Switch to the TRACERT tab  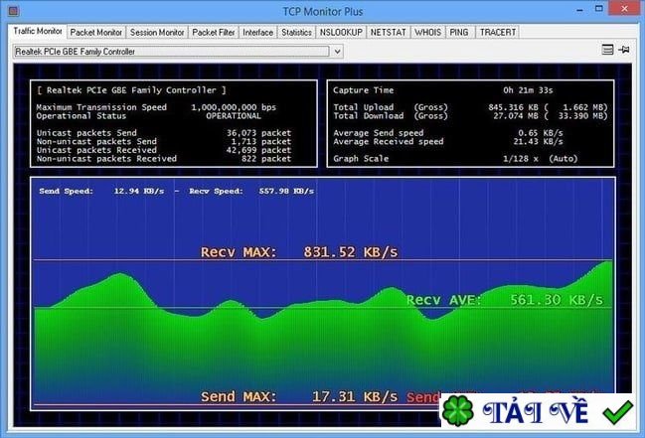[x=498, y=32]
